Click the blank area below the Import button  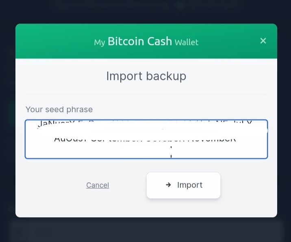183,207
